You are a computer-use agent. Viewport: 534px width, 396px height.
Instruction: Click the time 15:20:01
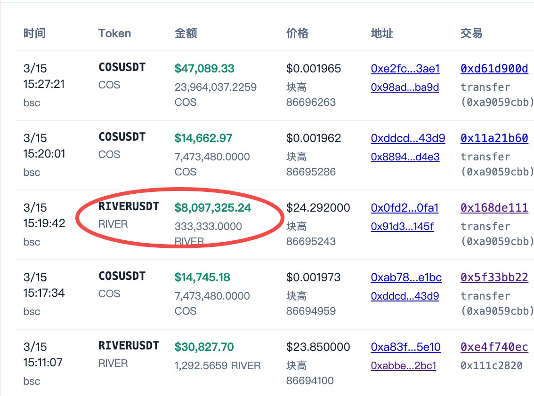pos(44,154)
